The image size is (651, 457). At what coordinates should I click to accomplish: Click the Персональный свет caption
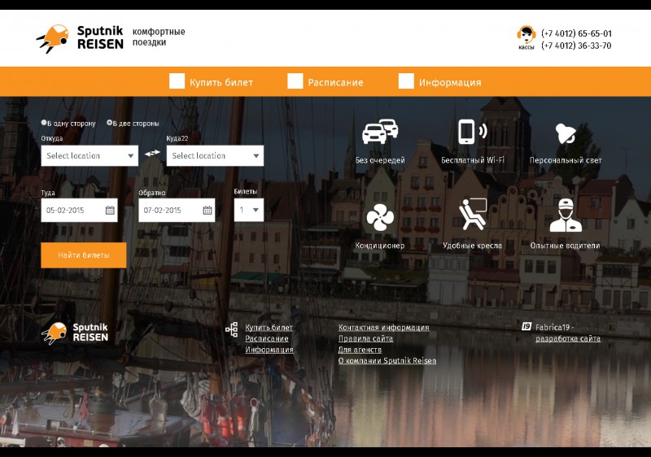coord(566,160)
